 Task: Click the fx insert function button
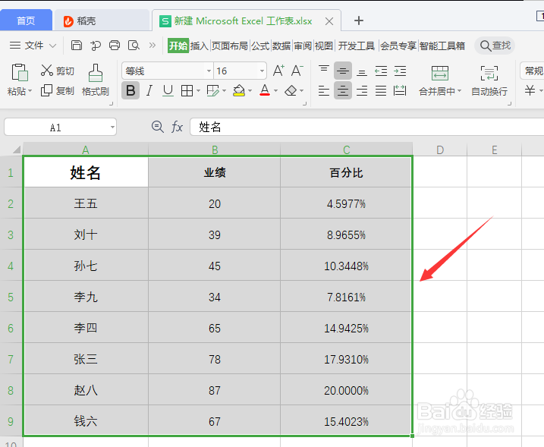point(177,127)
